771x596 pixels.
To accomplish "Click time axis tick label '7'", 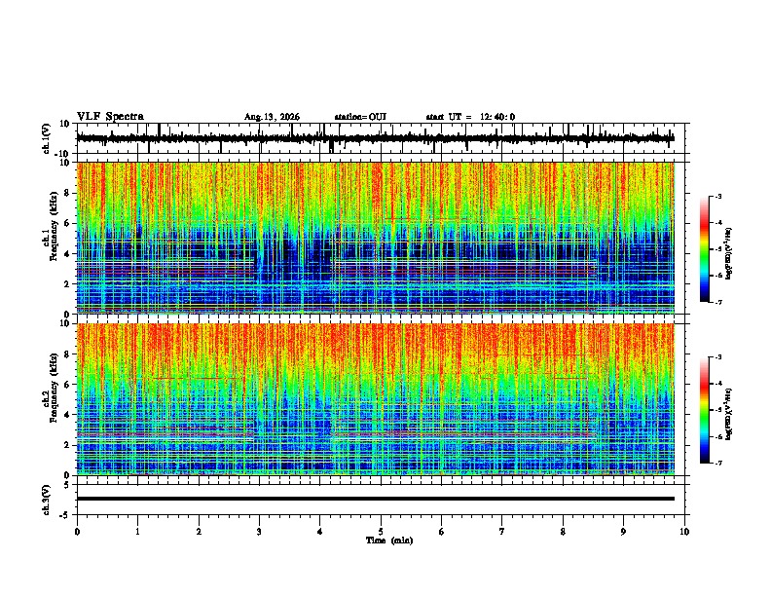I will pos(502,532).
